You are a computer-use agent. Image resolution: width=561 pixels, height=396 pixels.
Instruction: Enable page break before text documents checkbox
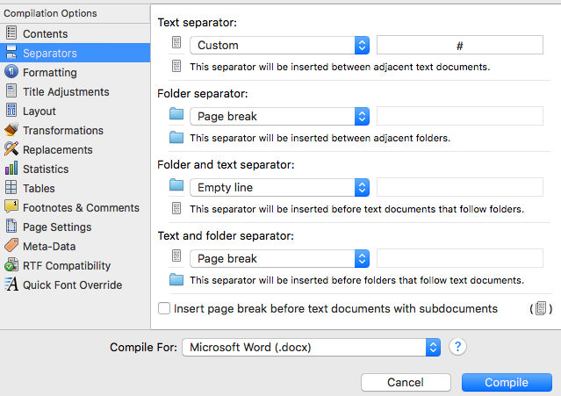pos(164,309)
